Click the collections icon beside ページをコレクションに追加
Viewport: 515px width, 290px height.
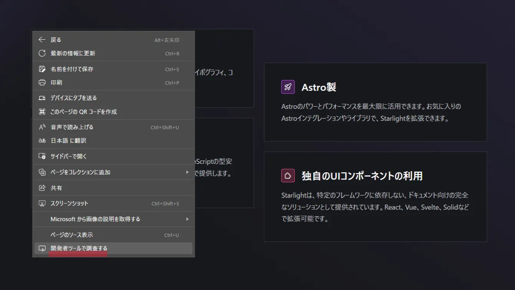click(42, 172)
